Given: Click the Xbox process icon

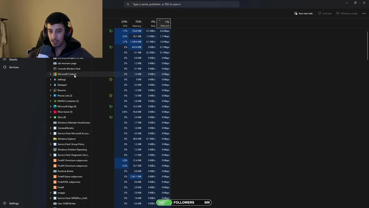Looking at the screenshot, I should [55, 117].
